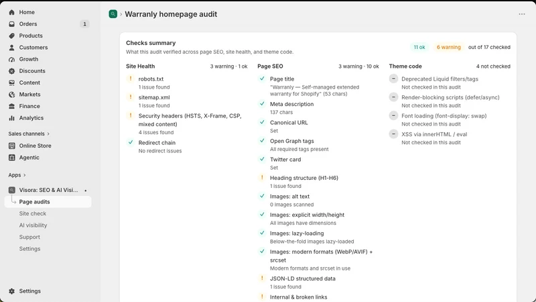
Task: Click the JSON-LD structured data warning icon
Action: tap(262, 279)
